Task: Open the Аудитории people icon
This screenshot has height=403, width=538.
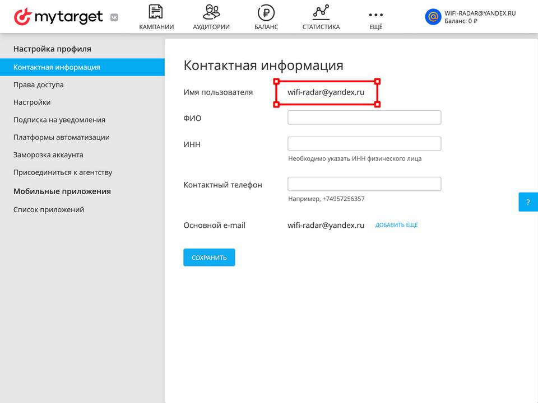Action: [x=211, y=12]
